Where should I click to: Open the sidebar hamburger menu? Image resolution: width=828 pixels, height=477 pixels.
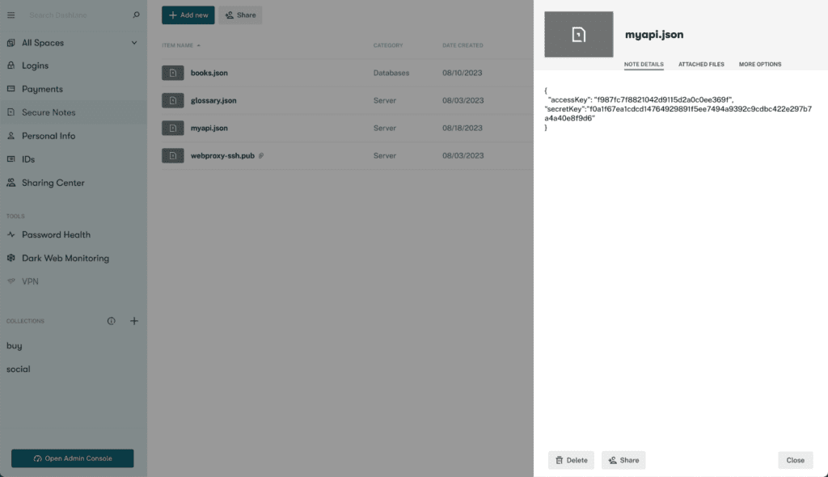pyautogui.click(x=11, y=15)
